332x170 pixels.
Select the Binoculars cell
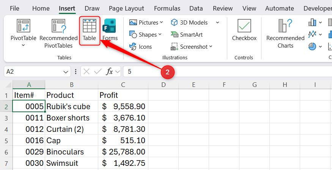(72, 152)
